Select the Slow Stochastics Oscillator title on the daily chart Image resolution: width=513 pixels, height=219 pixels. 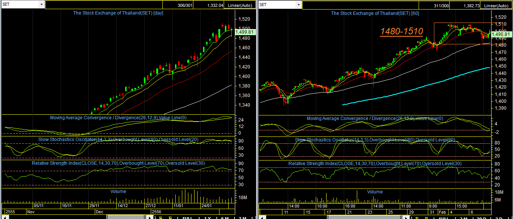click(118, 139)
